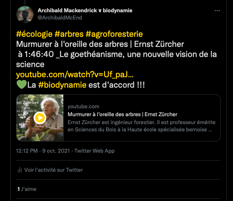The width and height of the screenshot is (233, 201).
Task: Click the card description about Ernst Zürcher
Action: (x=140, y=126)
